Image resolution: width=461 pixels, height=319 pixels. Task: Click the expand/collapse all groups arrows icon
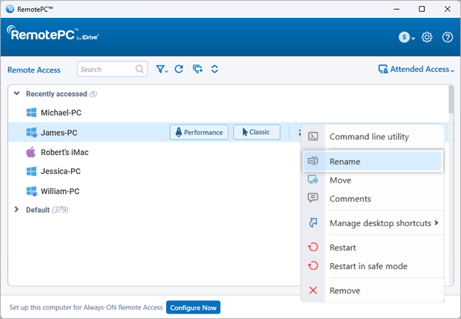(x=215, y=69)
